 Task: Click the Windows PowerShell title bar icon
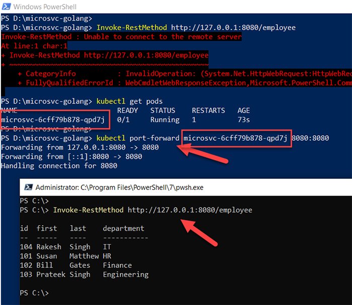(6, 7)
